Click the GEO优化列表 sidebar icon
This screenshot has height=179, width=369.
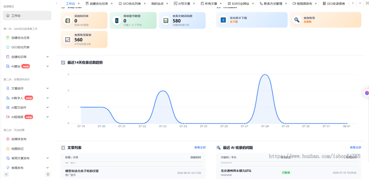[8, 47]
